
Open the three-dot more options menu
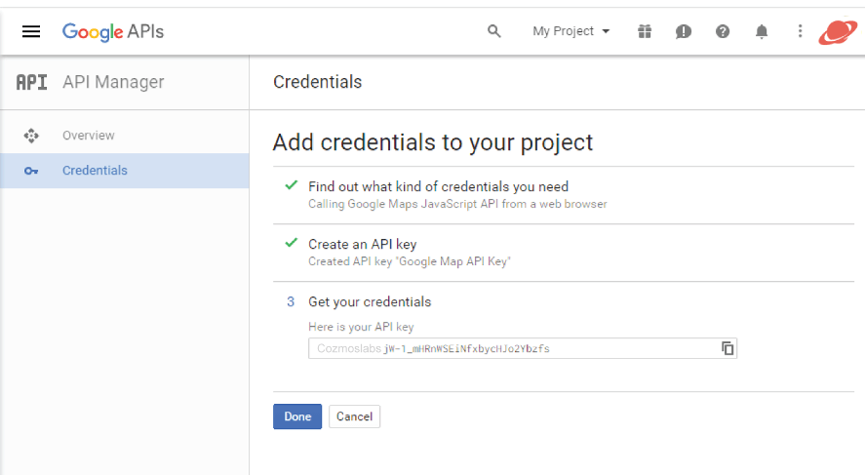pos(800,31)
